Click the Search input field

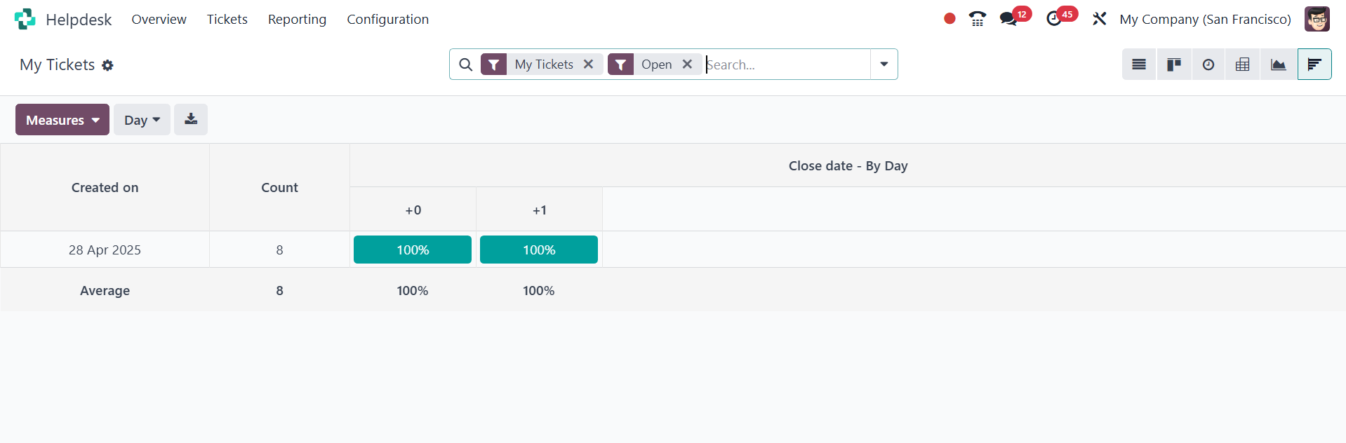[x=786, y=64]
